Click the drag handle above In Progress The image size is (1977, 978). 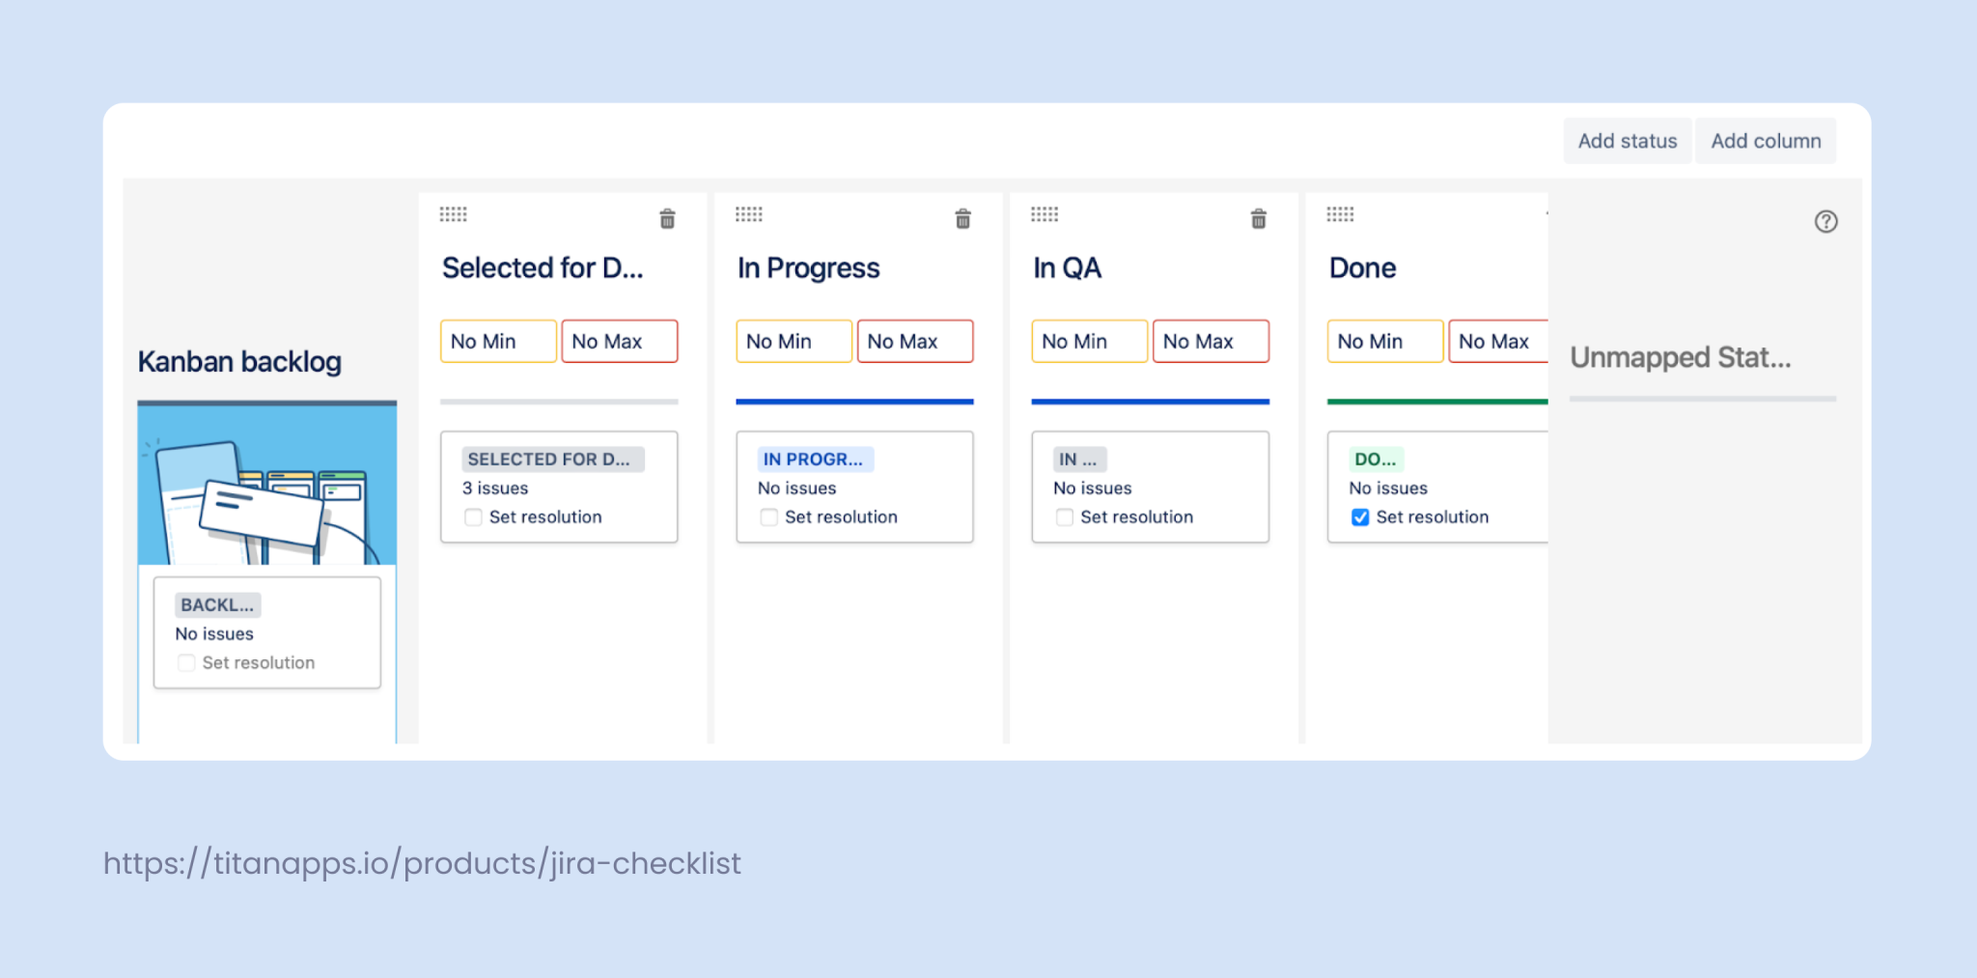(749, 214)
